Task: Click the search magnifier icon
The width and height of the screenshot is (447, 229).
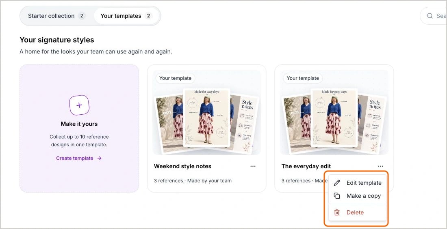Action: pos(430,16)
